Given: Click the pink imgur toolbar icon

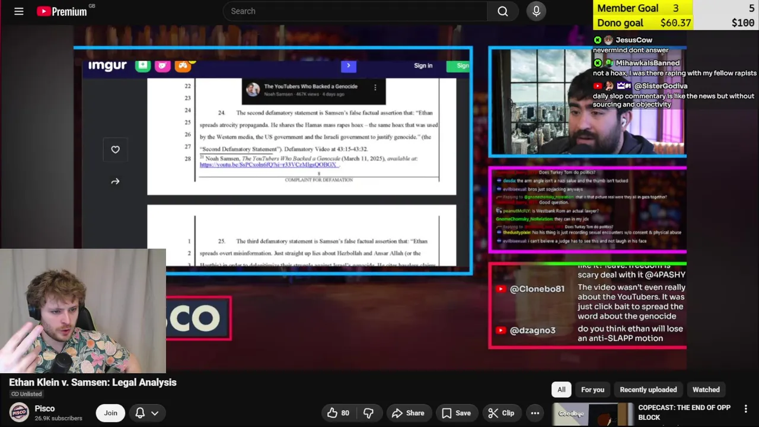Looking at the screenshot, I should [162, 65].
